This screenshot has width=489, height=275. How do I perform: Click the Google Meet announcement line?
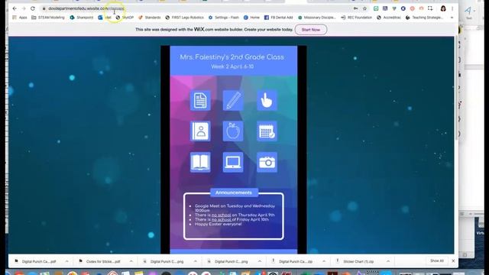pos(235,208)
